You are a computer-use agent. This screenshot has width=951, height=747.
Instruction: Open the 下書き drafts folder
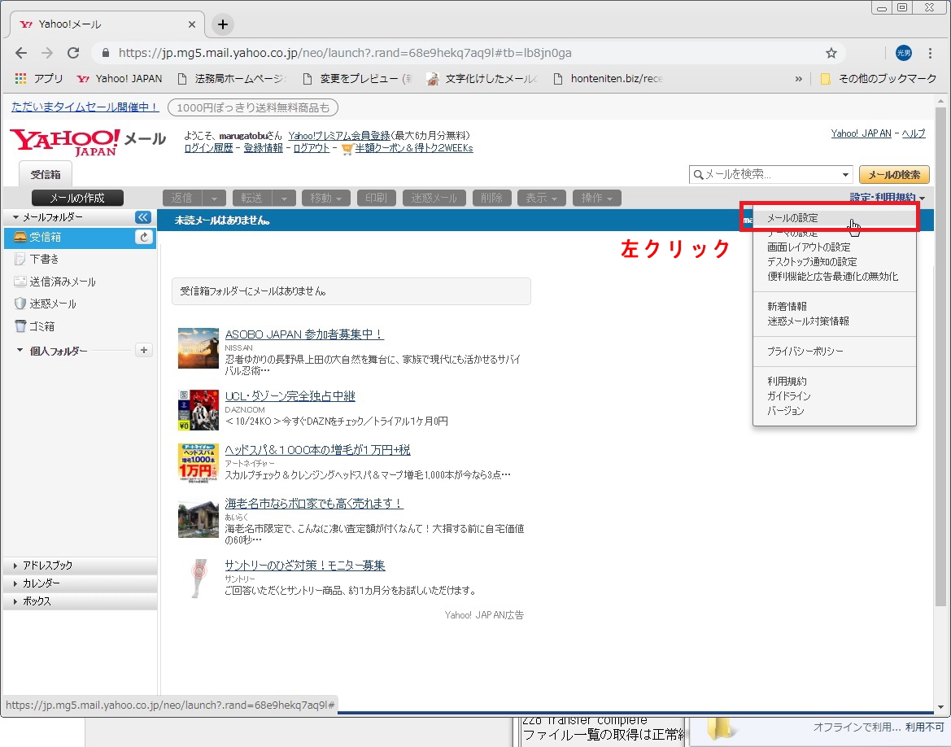pyautogui.click(x=44, y=260)
